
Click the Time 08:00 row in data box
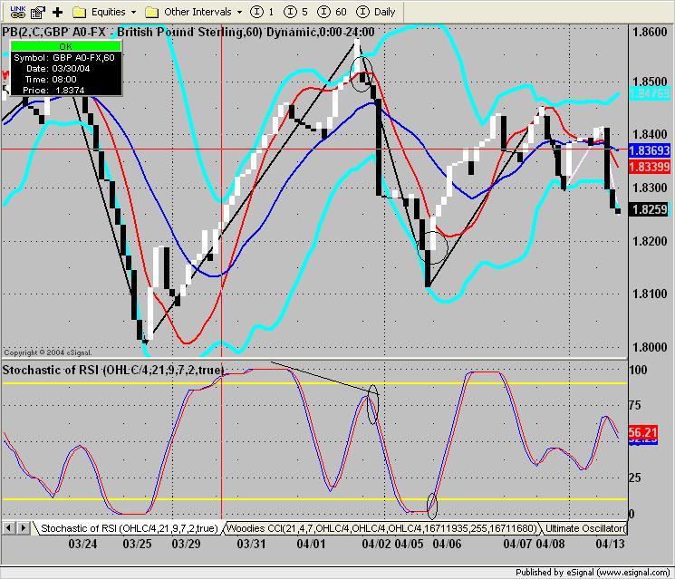pos(51,80)
